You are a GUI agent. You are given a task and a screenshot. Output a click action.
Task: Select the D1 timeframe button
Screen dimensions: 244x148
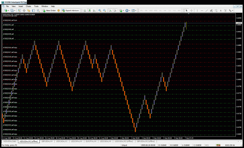[x=170, y=10]
